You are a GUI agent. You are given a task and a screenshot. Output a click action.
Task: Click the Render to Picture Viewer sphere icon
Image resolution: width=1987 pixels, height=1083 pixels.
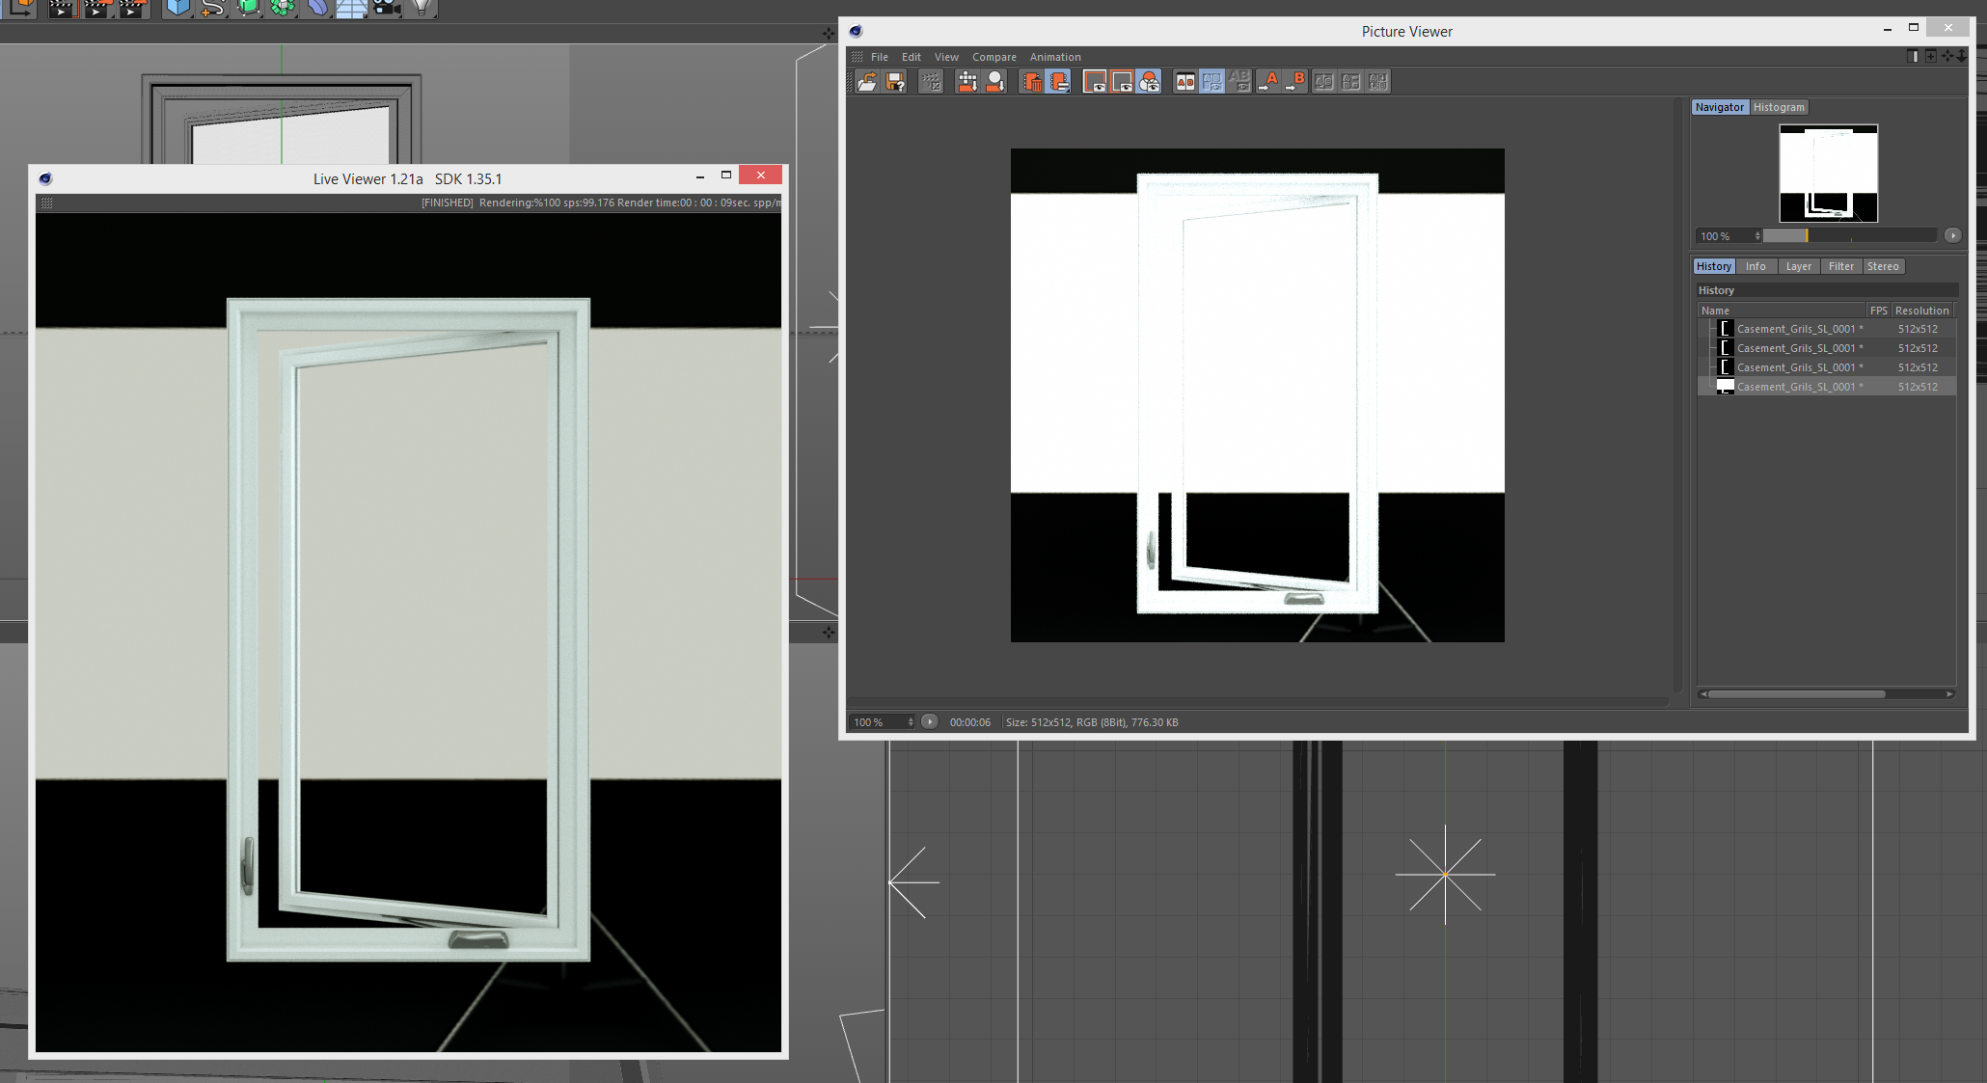click(995, 82)
